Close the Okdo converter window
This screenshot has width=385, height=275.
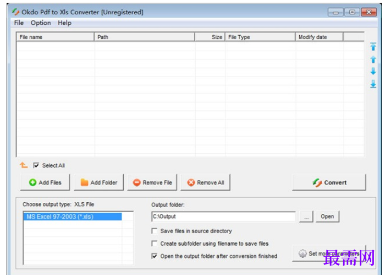click(369, 12)
